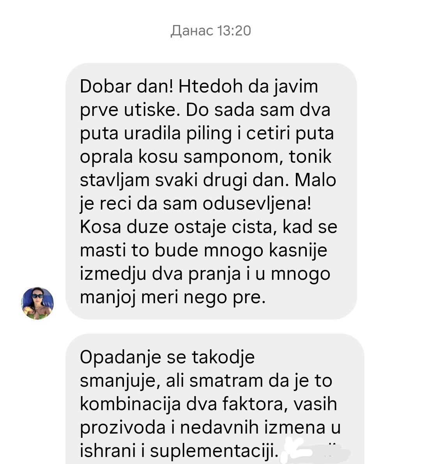The image size is (421, 464).
Task: Click the word 'manjoj' on first bubble's last line
Action: [108, 298]
